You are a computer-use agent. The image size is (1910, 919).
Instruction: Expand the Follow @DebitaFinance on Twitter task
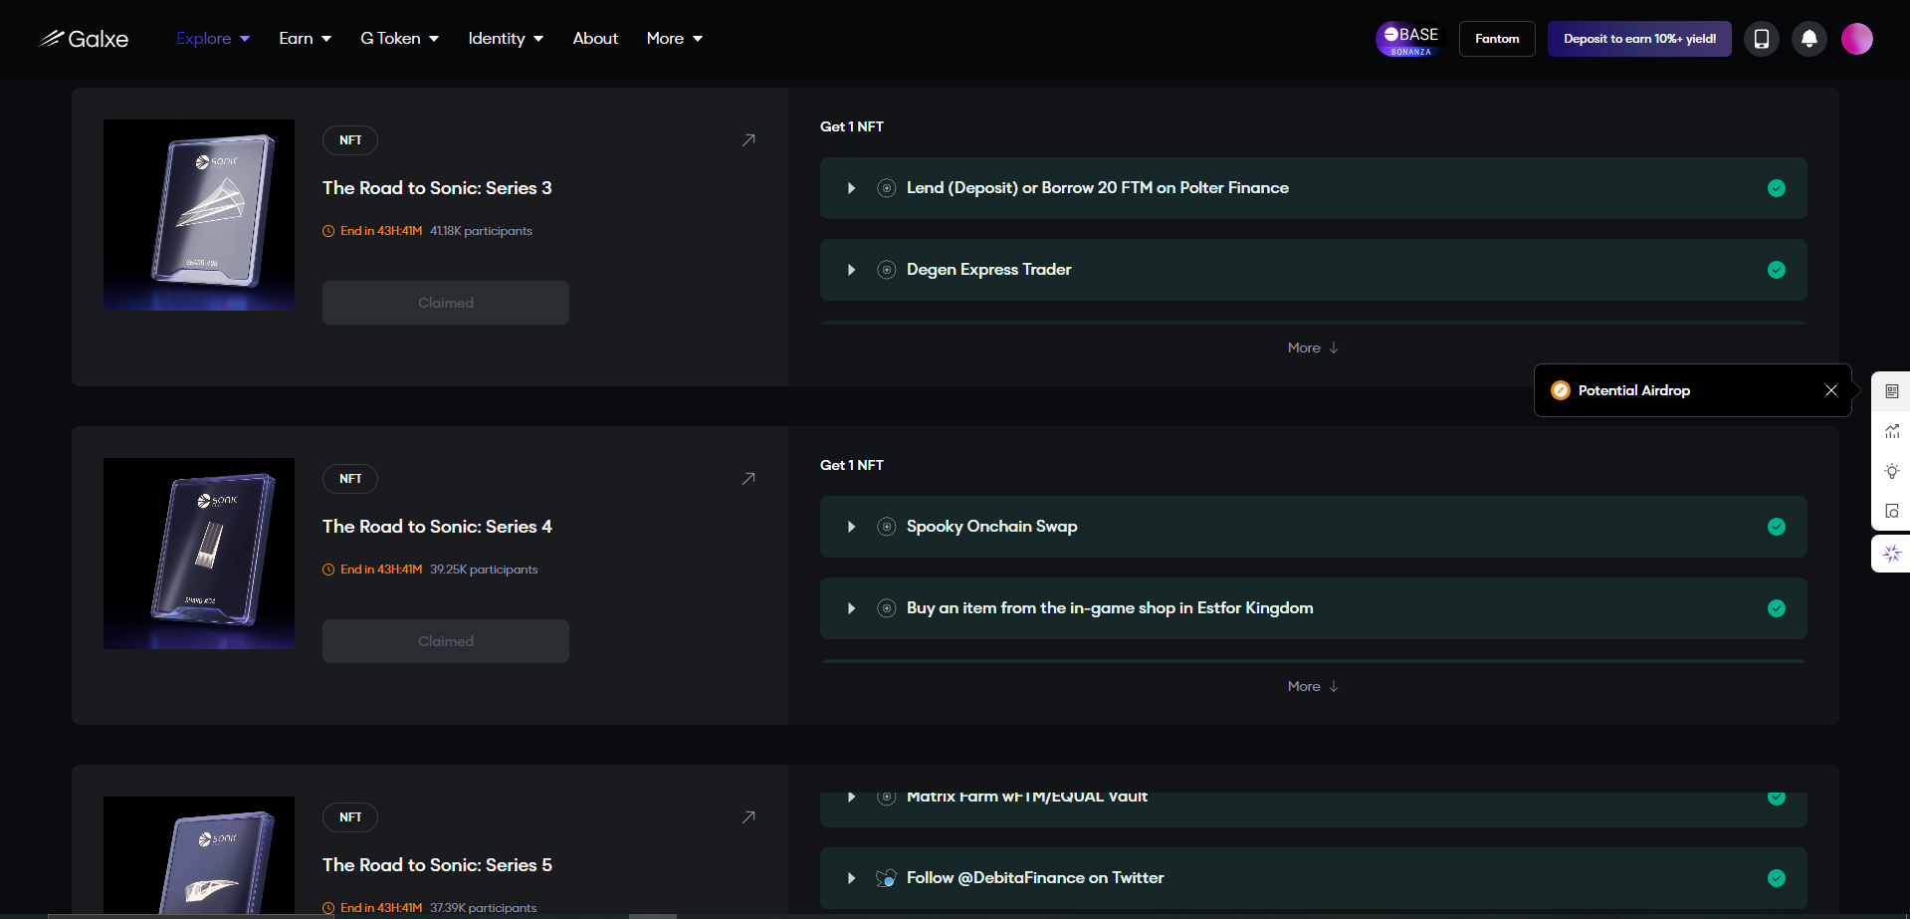pyautogui.click(x=851, y=878)
